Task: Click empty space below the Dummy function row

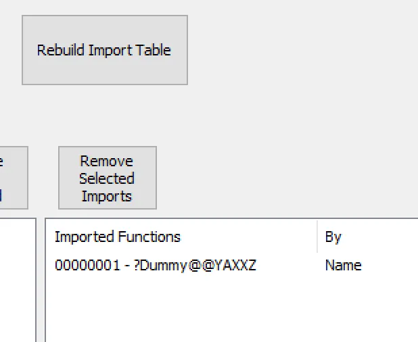Action: [x=181, y=306]
